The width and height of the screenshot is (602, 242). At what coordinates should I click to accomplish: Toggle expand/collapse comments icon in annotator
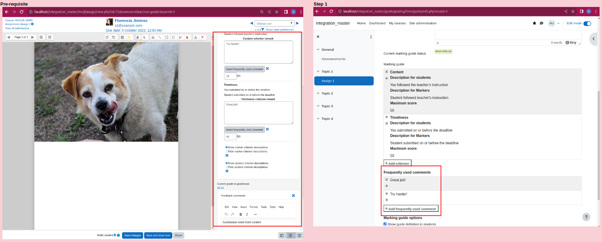point(50,37)
